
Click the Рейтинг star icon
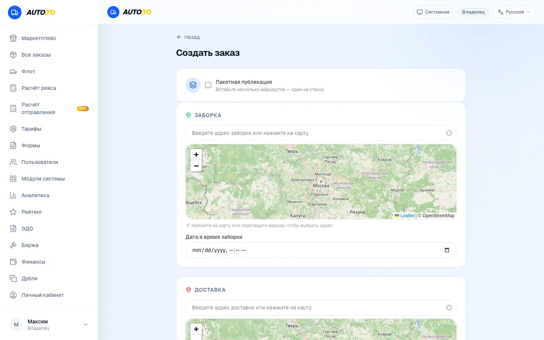coord(13,212)
